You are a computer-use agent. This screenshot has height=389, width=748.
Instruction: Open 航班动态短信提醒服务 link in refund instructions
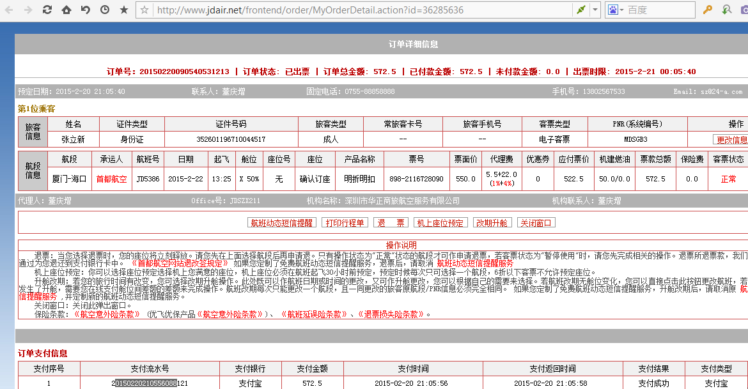[x=475, y=263]
